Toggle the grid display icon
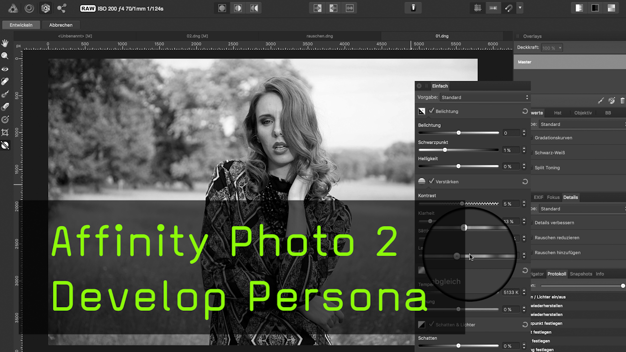 point(478,8)
